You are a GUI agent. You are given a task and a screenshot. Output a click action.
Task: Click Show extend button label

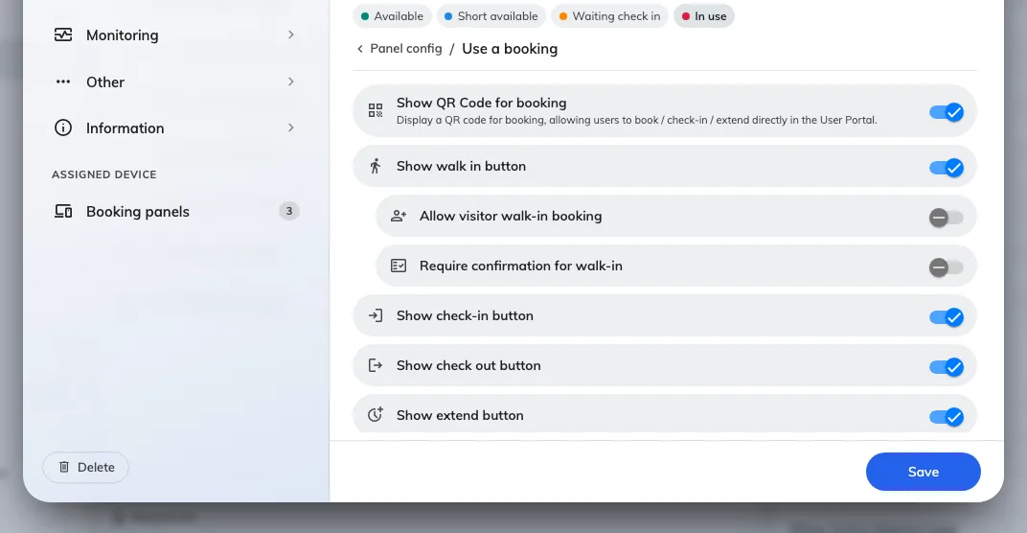pyautogui.click(x=460, y=415)
